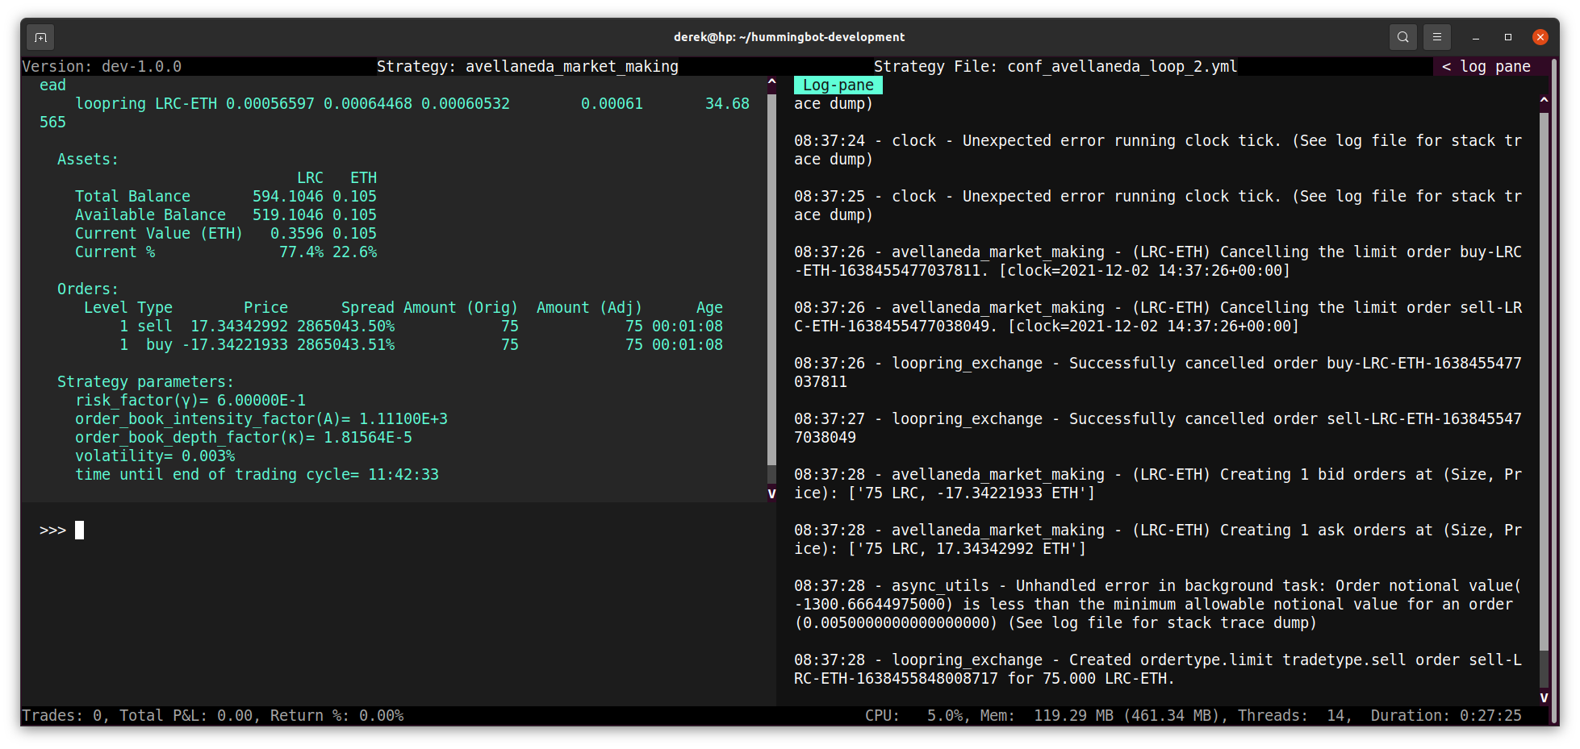
Task: Open the terminal hamburger menu
Action: (x=1436, y=37)
